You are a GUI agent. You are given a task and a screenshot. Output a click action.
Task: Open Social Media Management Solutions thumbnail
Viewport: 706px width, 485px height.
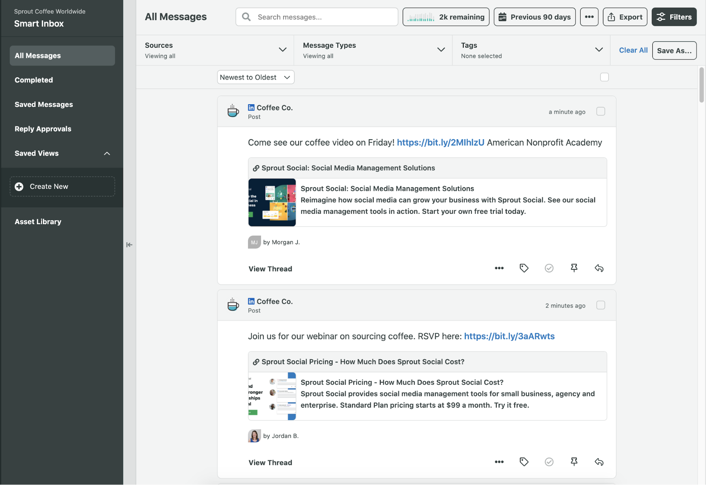[x=272, y=202]
